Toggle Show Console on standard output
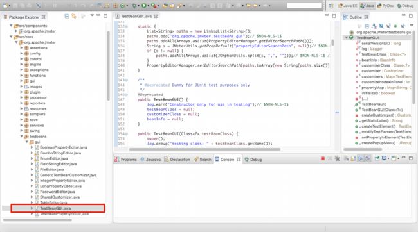 tap(360, 159)
